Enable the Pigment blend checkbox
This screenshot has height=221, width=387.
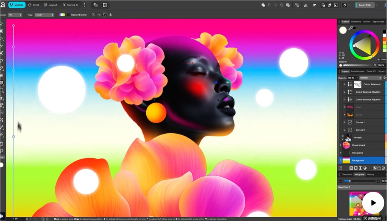pyautogui.click(x=68, y=15)
